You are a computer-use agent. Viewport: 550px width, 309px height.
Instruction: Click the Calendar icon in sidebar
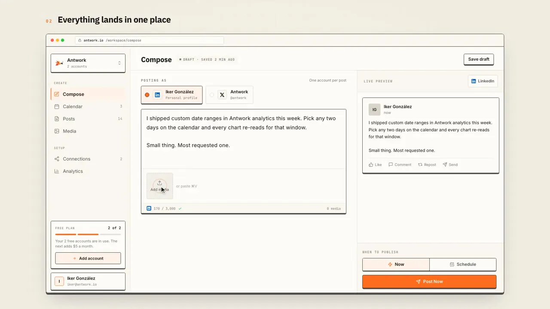57,106
